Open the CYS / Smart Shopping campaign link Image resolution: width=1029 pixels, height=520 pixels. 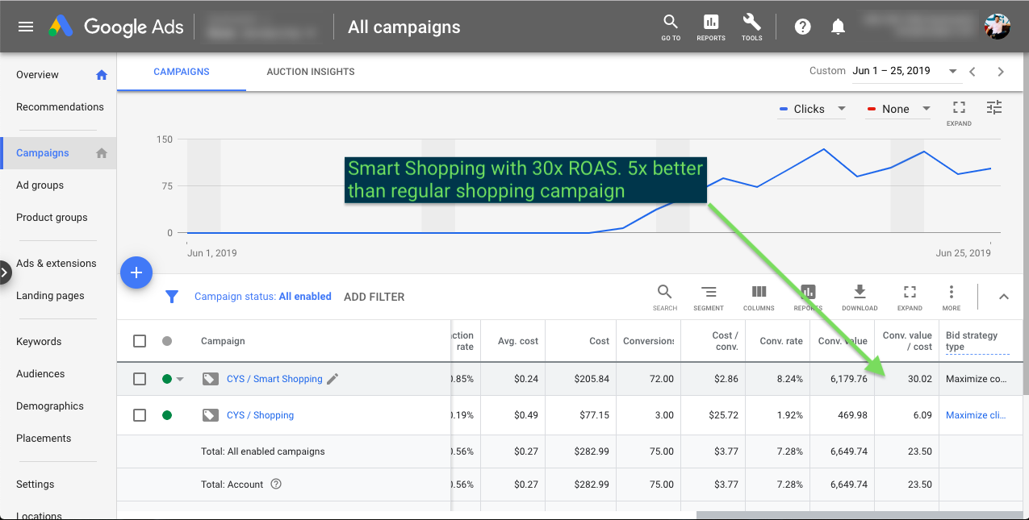[274, 379]
